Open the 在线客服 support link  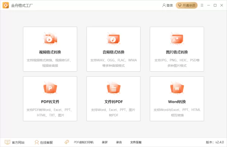pos(46,142)
